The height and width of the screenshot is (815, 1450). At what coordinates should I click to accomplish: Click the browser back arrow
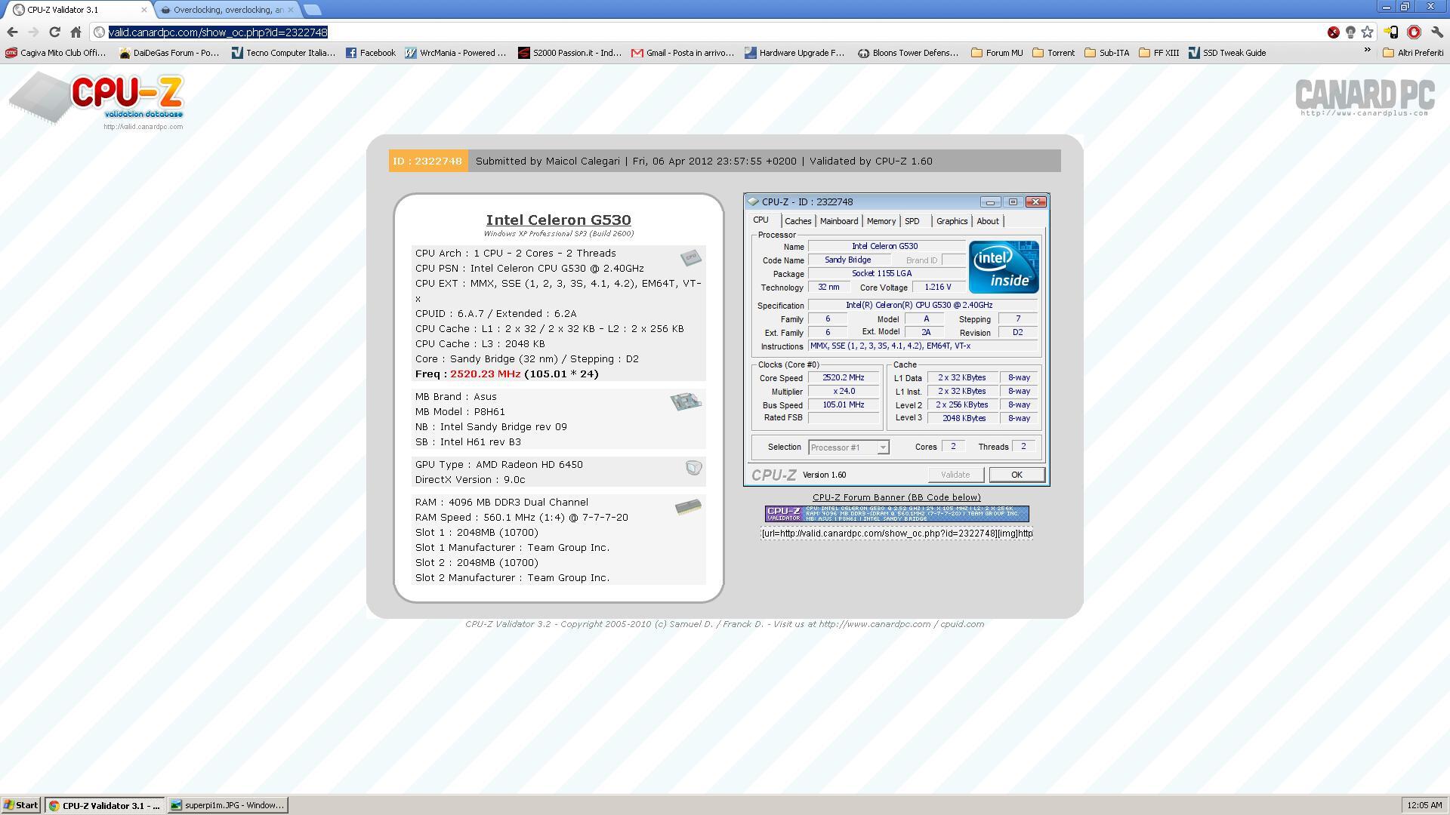[x=12, y=32]
